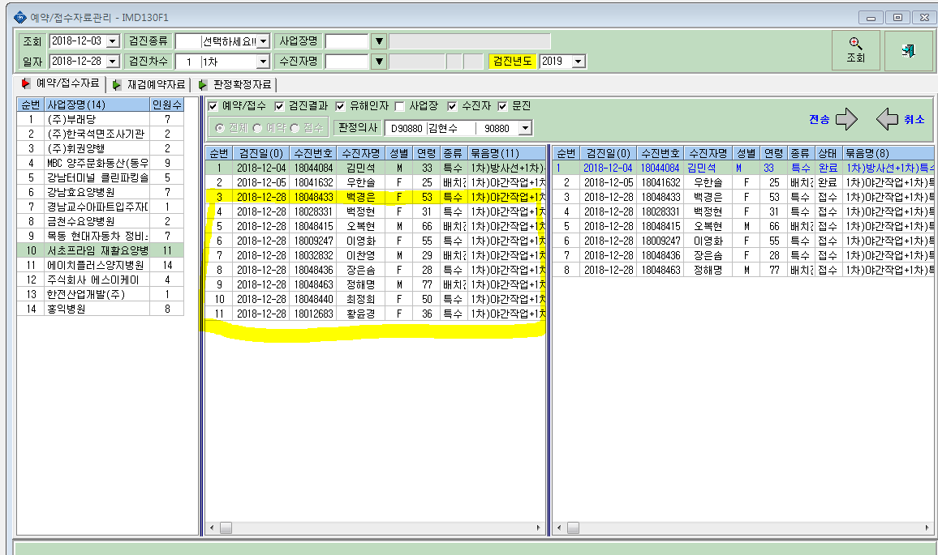The width and height of the screenshot is (938, 555).
Task: Click the exit door icon button
Action: click(908, 51)
